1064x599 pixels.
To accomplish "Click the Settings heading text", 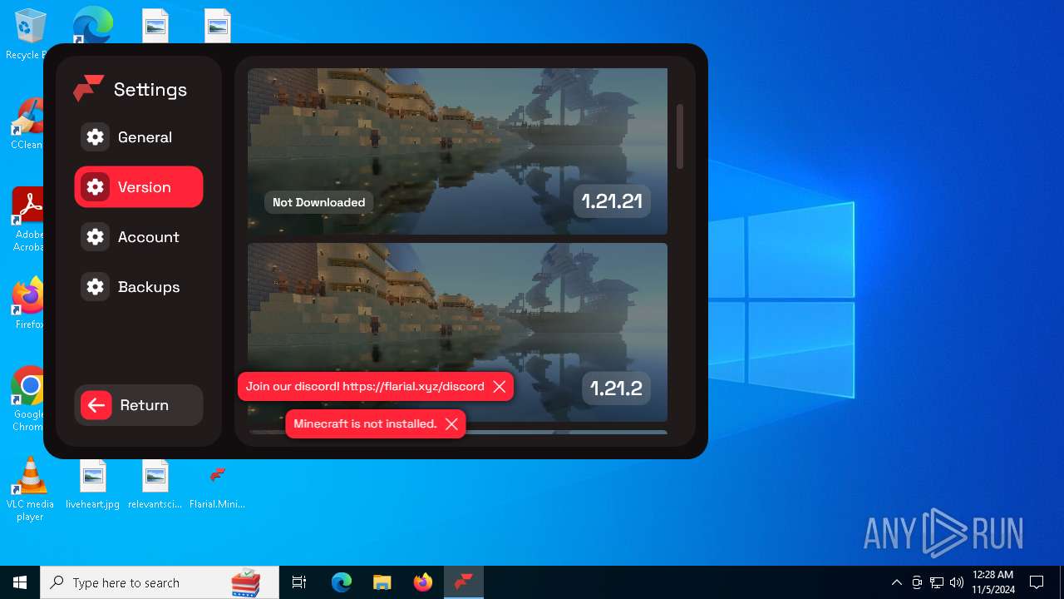I will 150,89.
